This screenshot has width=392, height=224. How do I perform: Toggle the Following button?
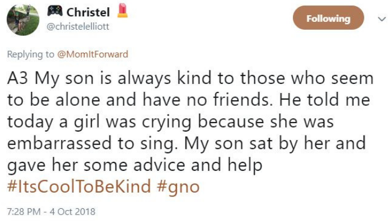tap(328, 18)
